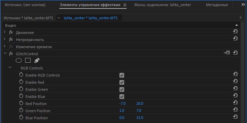
Task: Open the clip selector dropdown arrow
Action: tap(59, 18)
